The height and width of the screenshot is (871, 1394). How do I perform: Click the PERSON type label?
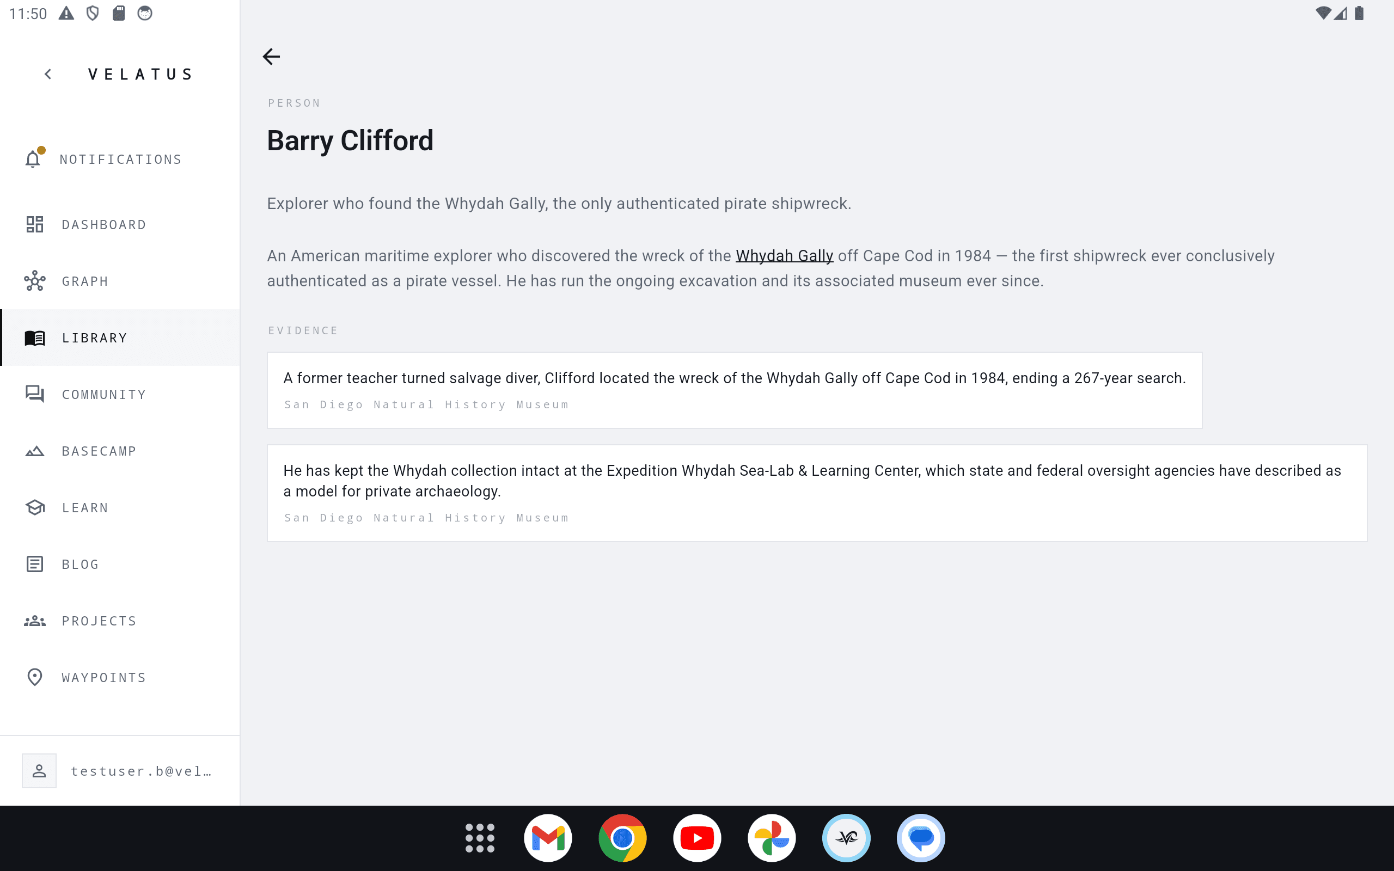(294, 103)
